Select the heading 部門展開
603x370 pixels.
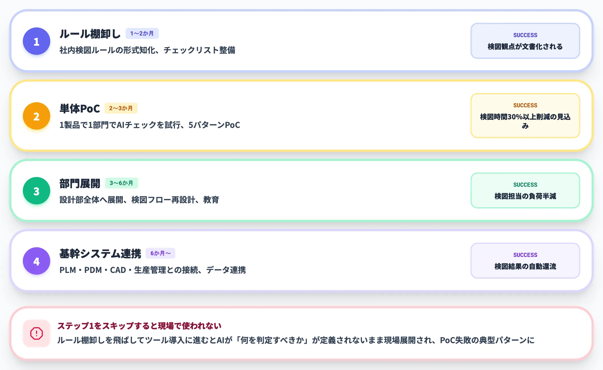80,183
